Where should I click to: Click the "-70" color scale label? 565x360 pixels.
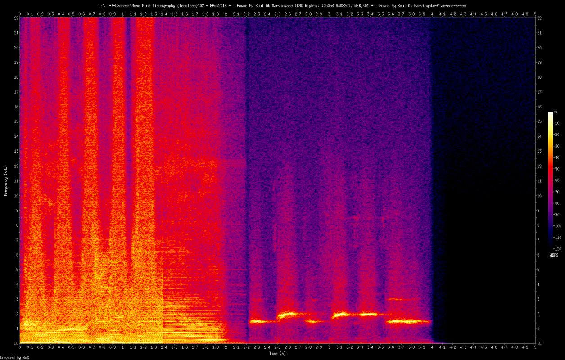click(x=556, y=192)
